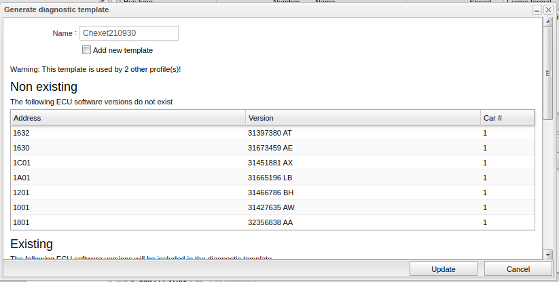Sort by the Version column header

[x=363, y=118]
